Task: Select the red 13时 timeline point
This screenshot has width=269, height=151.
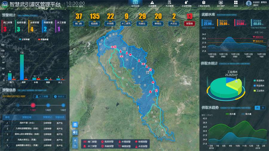Action: [x=33, y=105]
